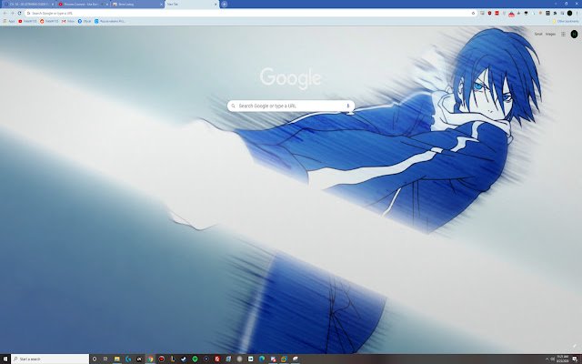
Task: Switch to the third browser tab
Action: click(x=135, y=4)
